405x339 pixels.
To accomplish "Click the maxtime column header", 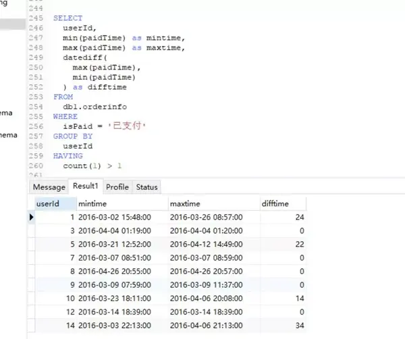I will (x=214, y=204).
